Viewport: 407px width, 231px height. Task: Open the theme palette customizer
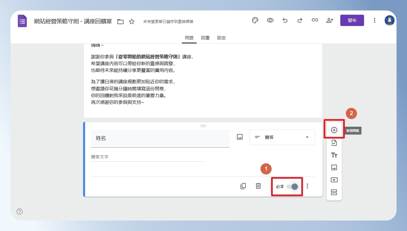point(255,20)
